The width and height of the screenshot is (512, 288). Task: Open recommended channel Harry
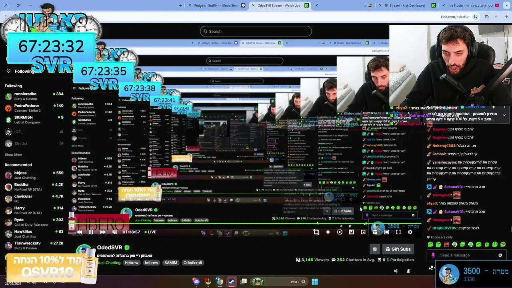tap(34, 210)
